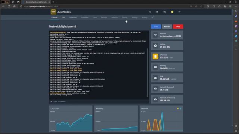Click the Restart server button
Image resolution: width=239 pixels, height=134 pixels.
(x=167, y=26)
